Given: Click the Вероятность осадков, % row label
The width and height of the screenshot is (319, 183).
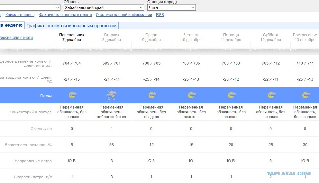Looking at the screenshot, I should (x=28, y=145).
